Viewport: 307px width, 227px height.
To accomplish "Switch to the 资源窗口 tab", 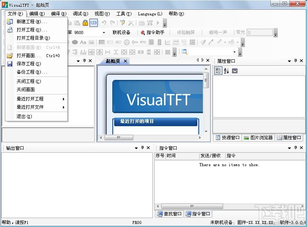I will [x=228, y=138].
